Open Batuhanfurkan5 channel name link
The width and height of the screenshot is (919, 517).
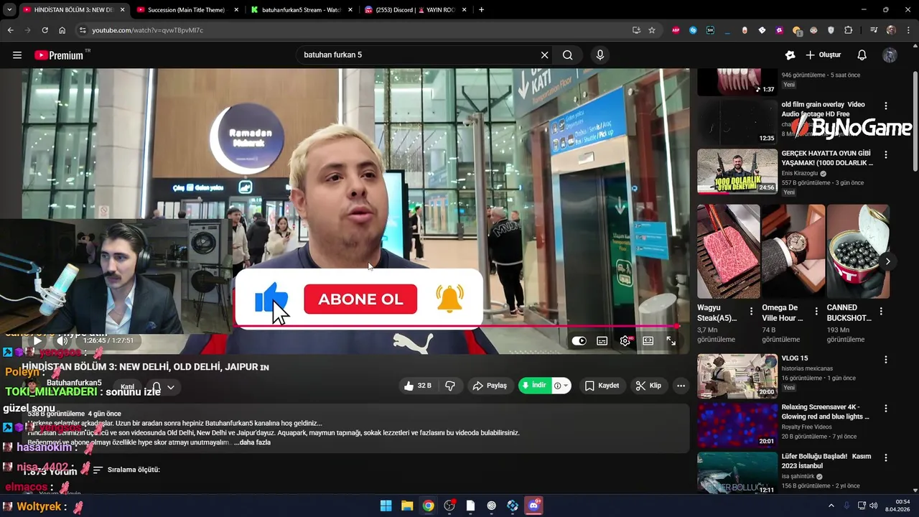(x=74, y=383)
